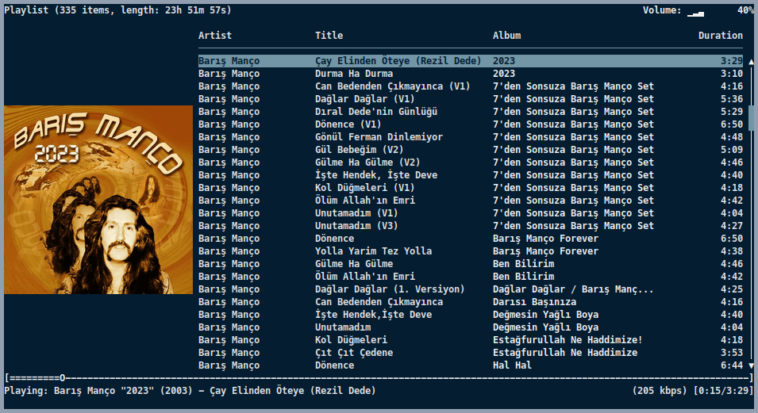Select İşte Hendek, İşte Deve track
Image resolution: width=758 pixels, height=413 pixels.
(375, 175)
